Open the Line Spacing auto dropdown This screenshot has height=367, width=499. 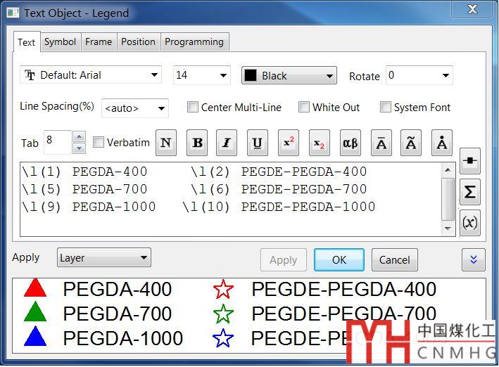135,108
